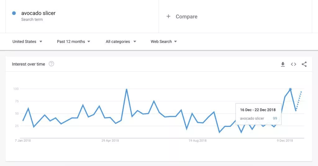
Task: Click the highlighted peak point on the chart
Action: (x=290, y=89)
